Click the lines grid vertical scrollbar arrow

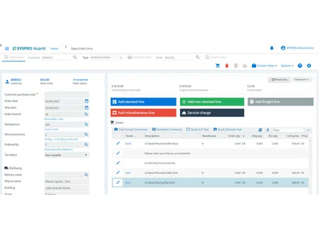click(310, 141)
